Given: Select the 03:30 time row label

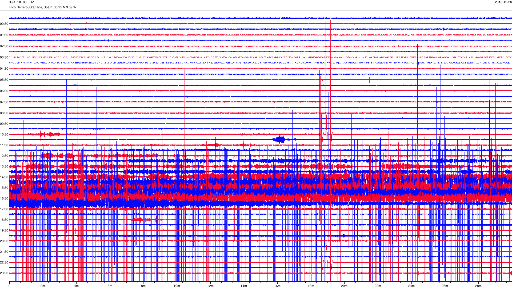Looking at the screenshot, I should click(x=4, y=57).
